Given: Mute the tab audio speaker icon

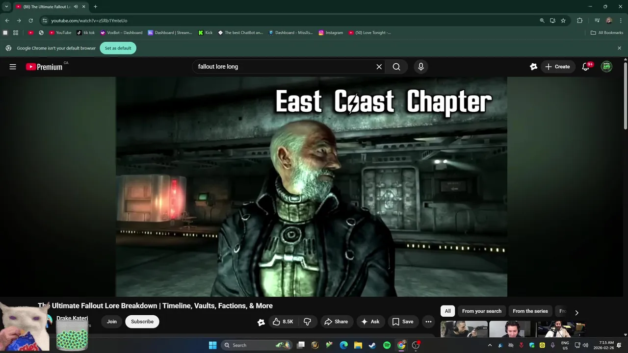Looking at the screenshot, I should pyautogui.click(x=76, y=7).
